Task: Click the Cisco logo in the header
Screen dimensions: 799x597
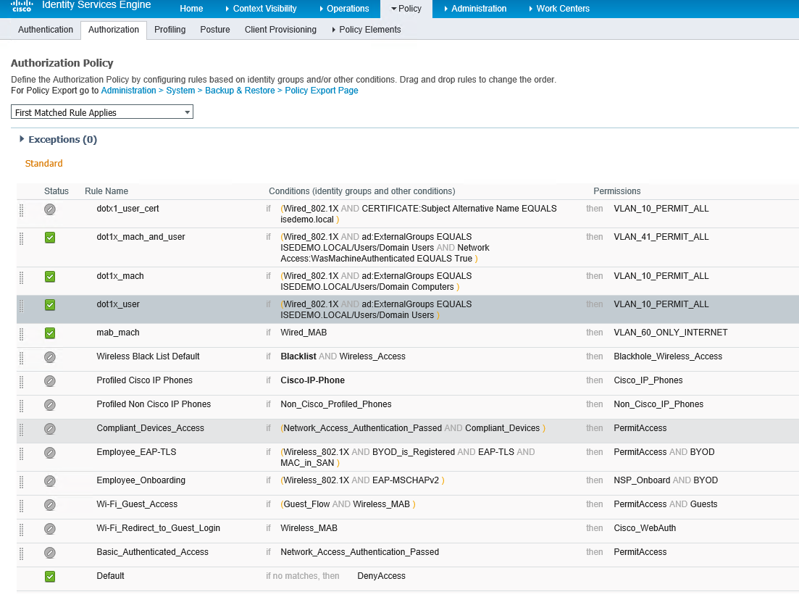Action: tap(22, 6)
